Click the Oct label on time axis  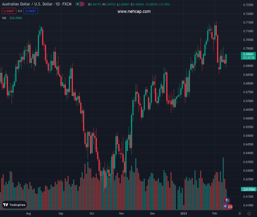pyautogui.click(x=92, y=214)
